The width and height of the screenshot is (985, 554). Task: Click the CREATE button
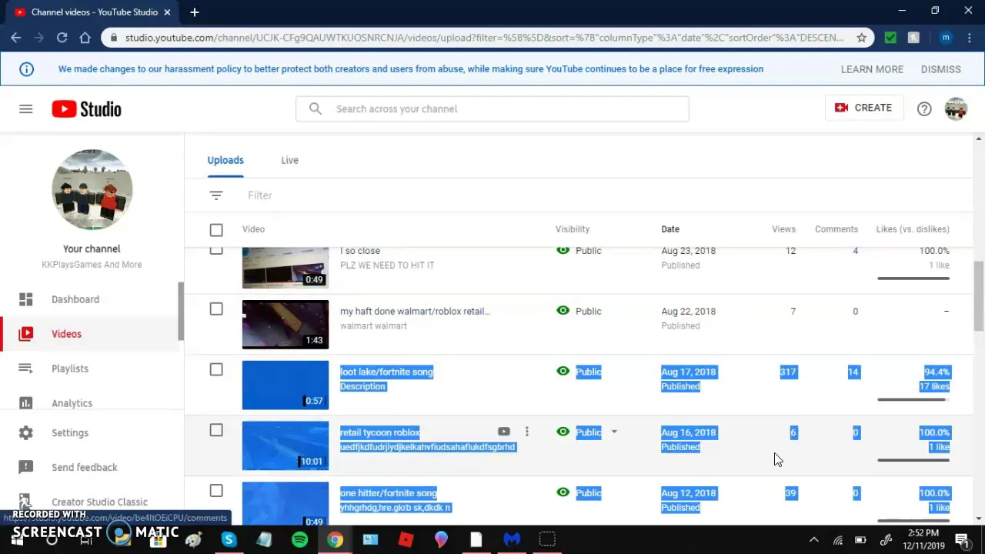tap(863, 108)
